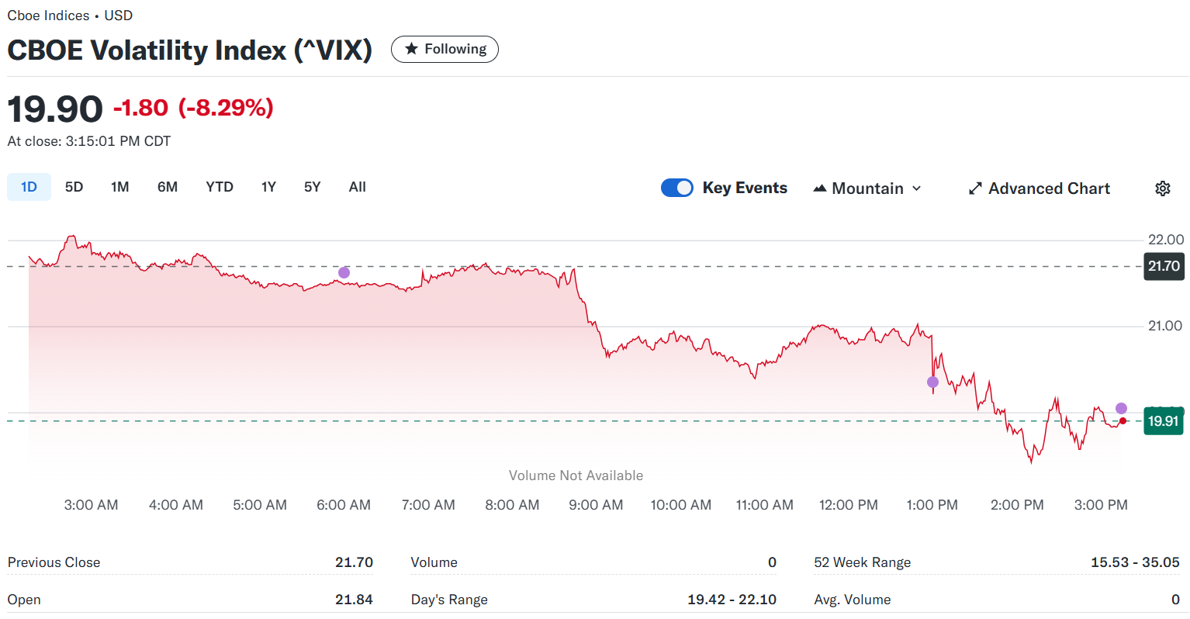Open the Advanced Chart link

(1040, 188)
